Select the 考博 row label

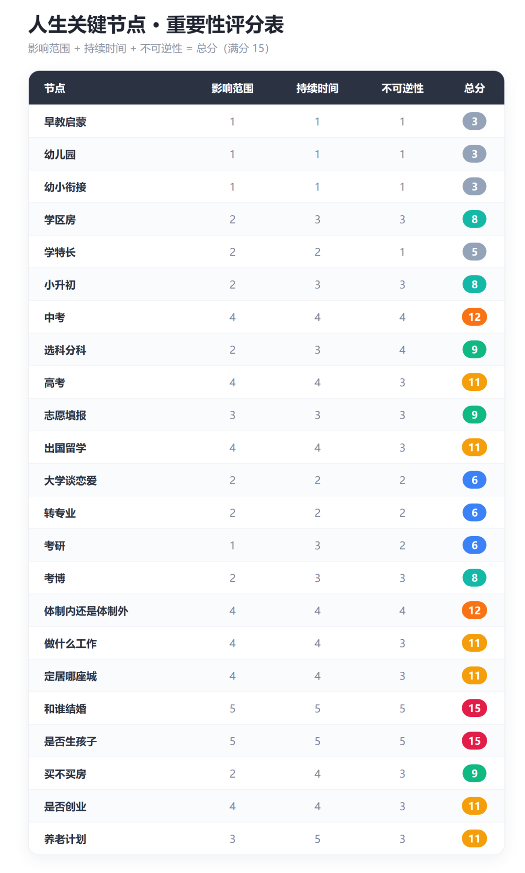[54, 578]
